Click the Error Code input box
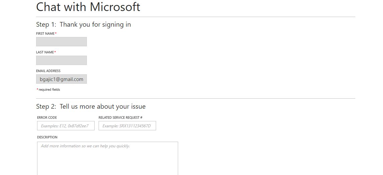This screenshot has height=175, width=383. pyautogui.click(x=66, y=126)
